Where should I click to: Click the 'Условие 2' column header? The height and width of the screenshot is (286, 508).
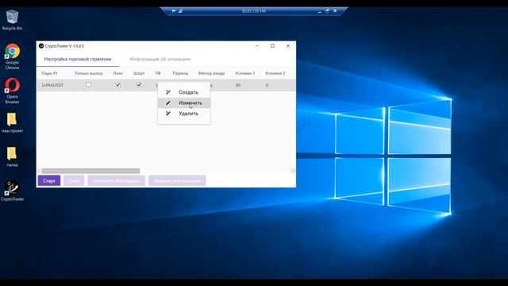[275, 73]
